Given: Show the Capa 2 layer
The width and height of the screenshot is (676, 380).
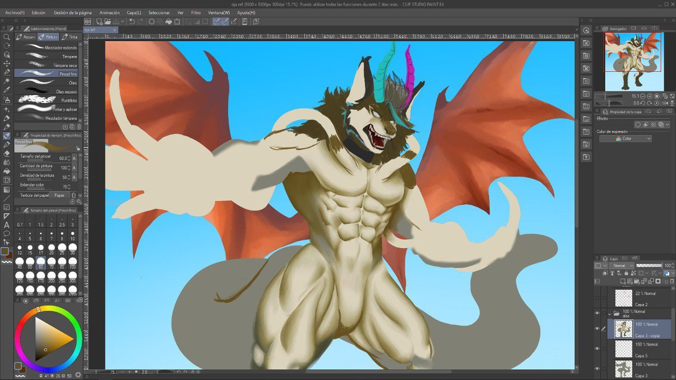Looking at the screenshot, I should [597, 298].
